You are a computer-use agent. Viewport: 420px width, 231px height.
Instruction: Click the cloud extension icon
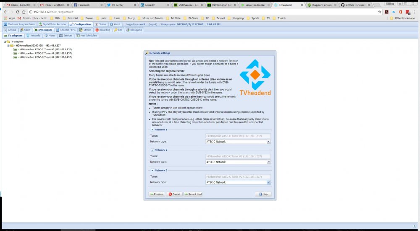pyautogui.click(x=394, y=12)
